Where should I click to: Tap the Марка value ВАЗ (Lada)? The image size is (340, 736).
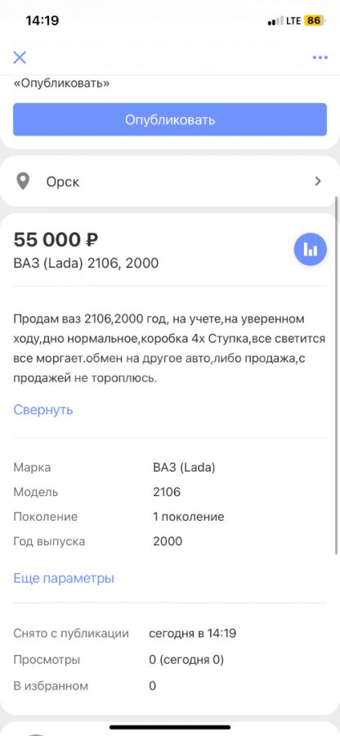(184, 467)
